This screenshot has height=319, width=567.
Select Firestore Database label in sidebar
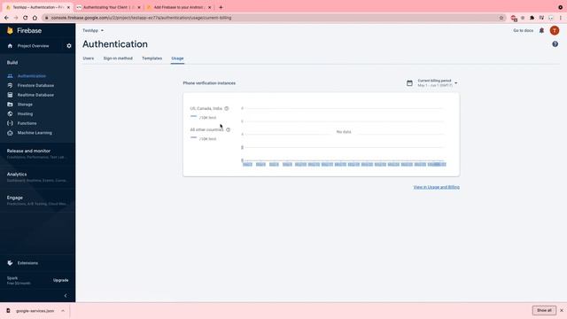(x=35, y=85)
